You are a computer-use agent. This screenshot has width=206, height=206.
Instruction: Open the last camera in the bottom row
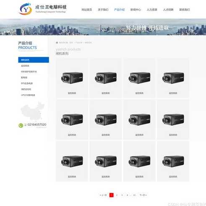tap(173, 161)
